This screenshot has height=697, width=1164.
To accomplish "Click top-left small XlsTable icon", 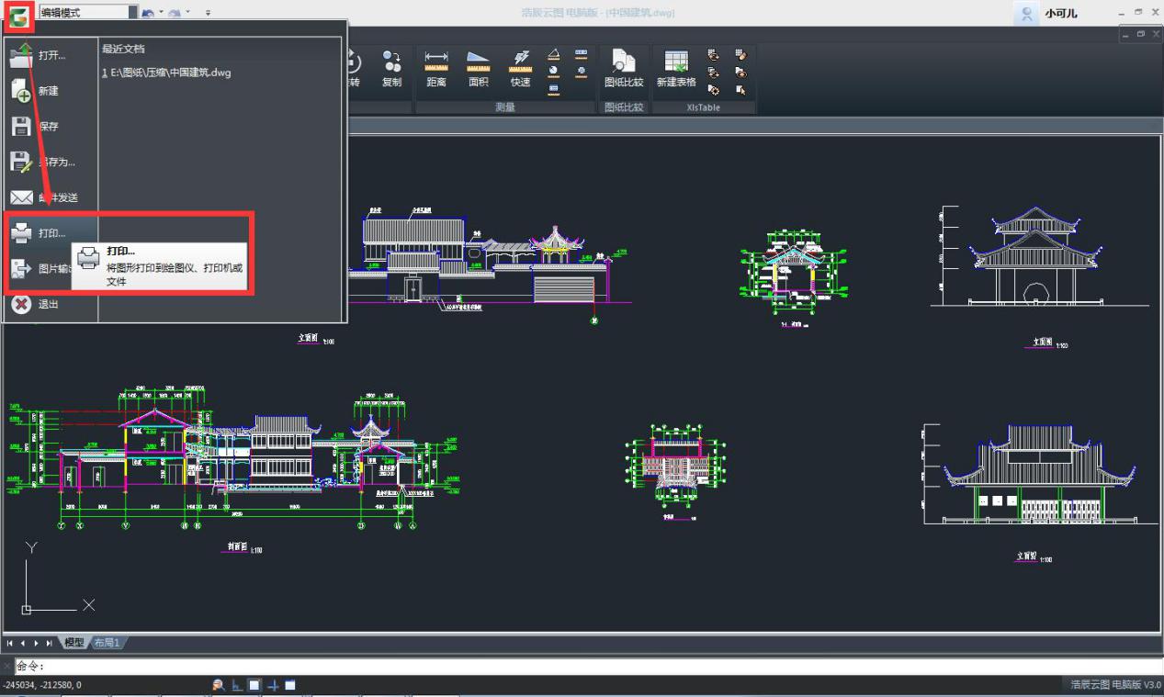I will [x=713, y=55].
